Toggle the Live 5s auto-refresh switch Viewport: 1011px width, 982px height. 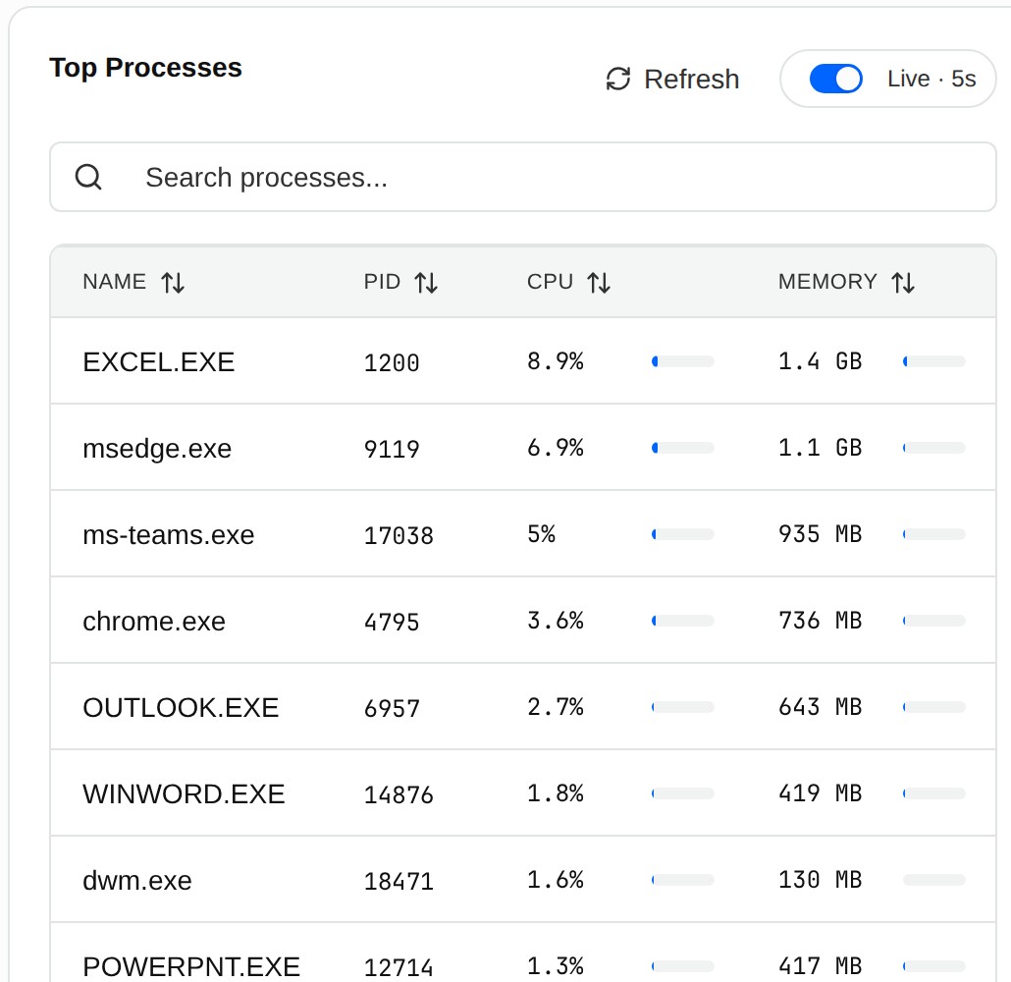pos(835,79)
